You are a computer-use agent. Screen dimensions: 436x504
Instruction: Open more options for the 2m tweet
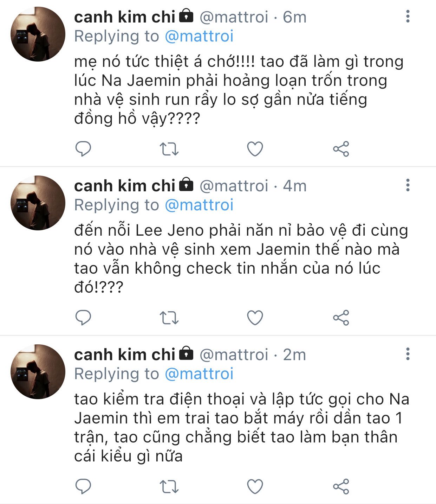click(408, 354)
